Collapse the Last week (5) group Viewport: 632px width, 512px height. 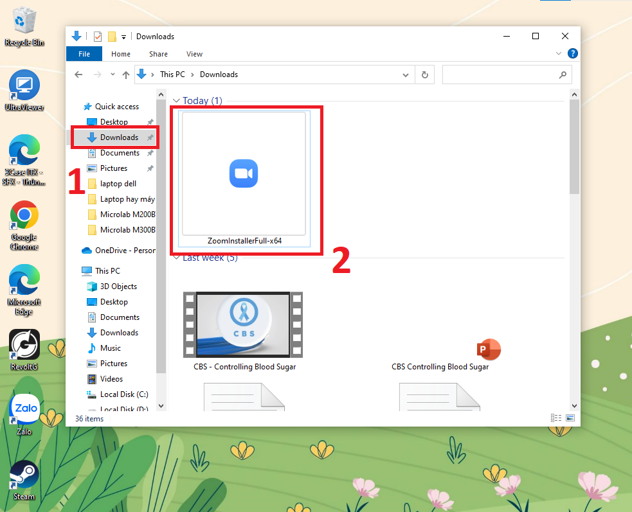(x=176, y=258)
